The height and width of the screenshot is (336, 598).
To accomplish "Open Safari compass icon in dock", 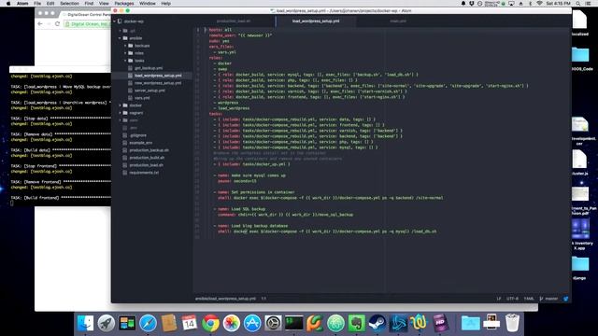I will 148,323.
